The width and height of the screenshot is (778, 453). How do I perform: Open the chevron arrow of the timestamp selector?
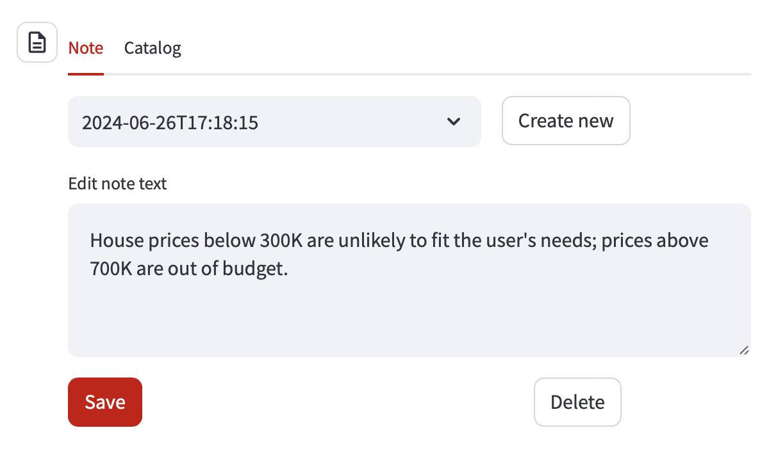coord(454,122)
